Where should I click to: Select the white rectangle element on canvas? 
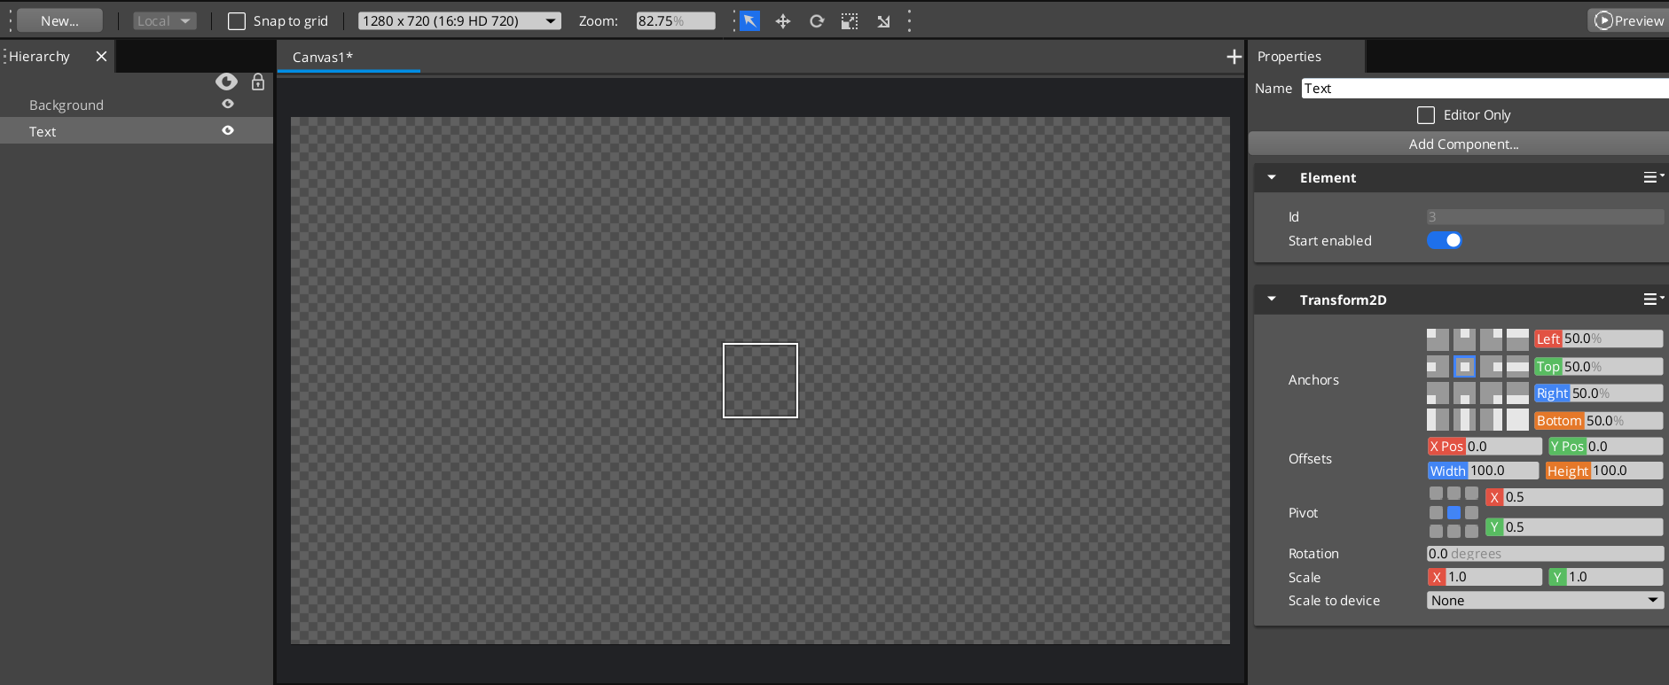(x=760, y=380)
